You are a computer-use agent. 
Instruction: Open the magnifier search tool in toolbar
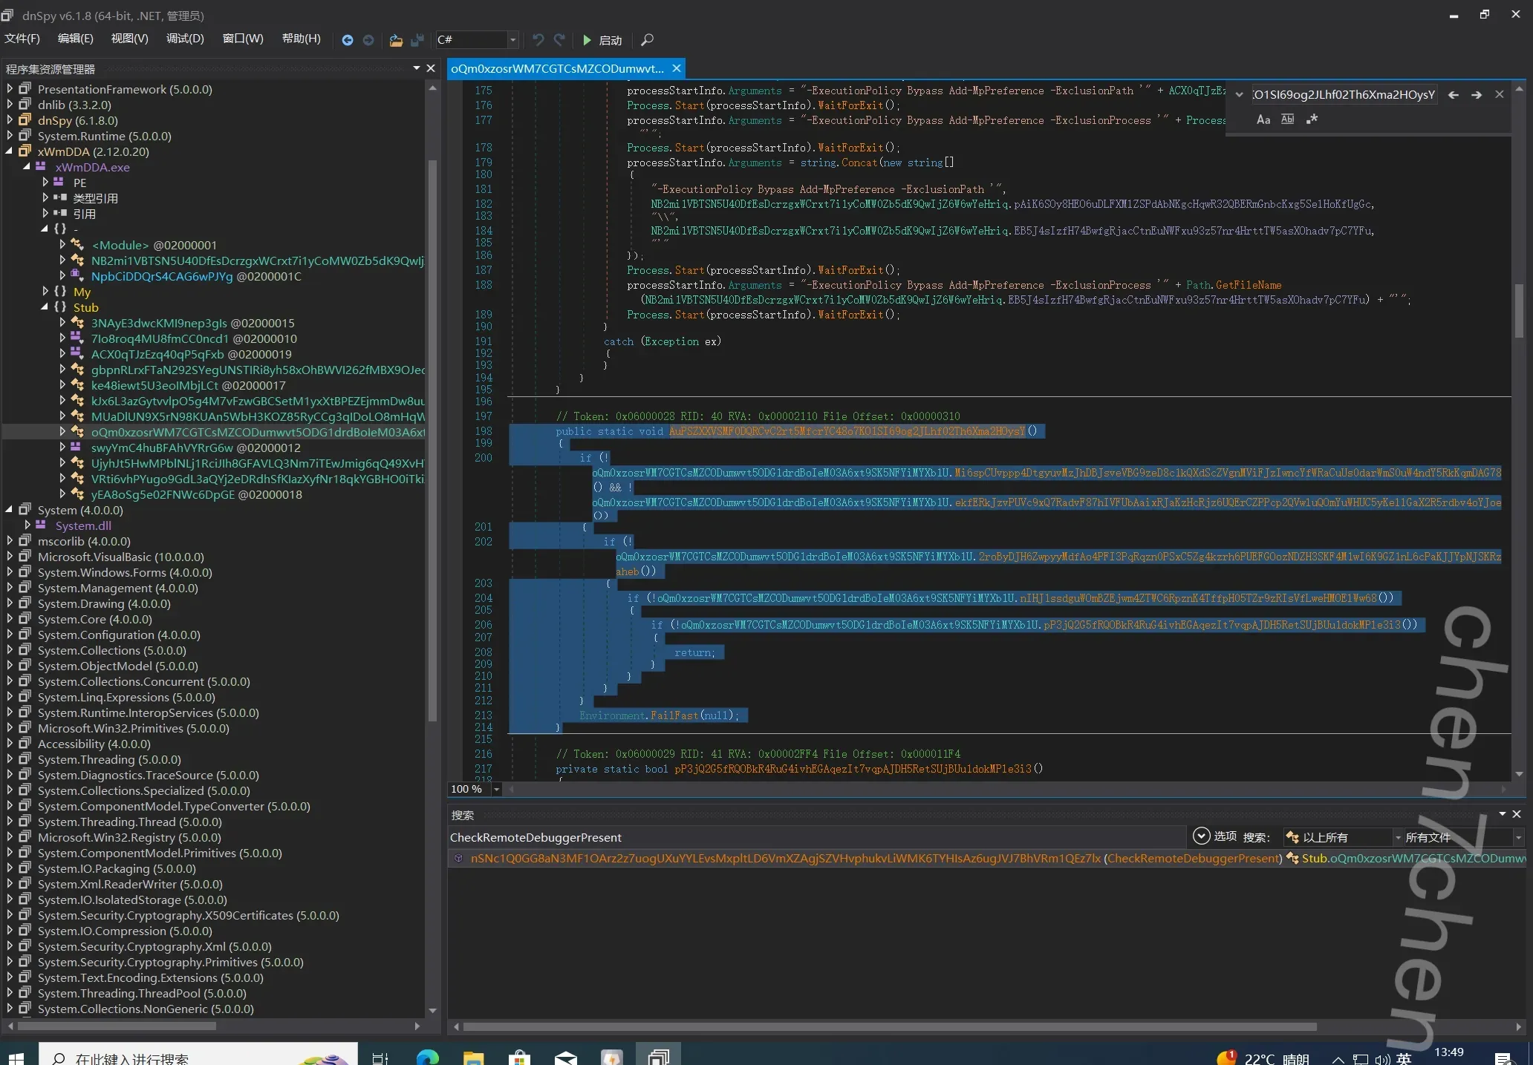647,40
